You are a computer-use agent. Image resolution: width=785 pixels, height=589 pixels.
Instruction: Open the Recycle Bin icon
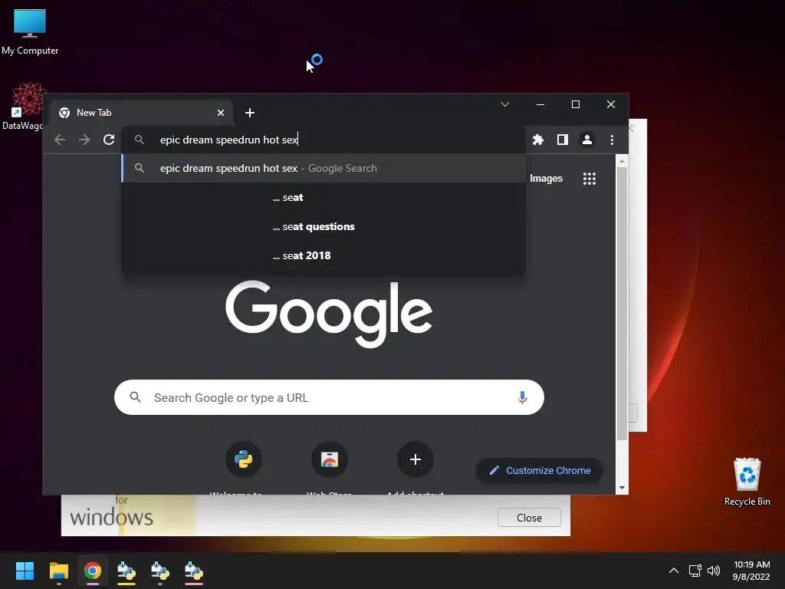[747, 482]
